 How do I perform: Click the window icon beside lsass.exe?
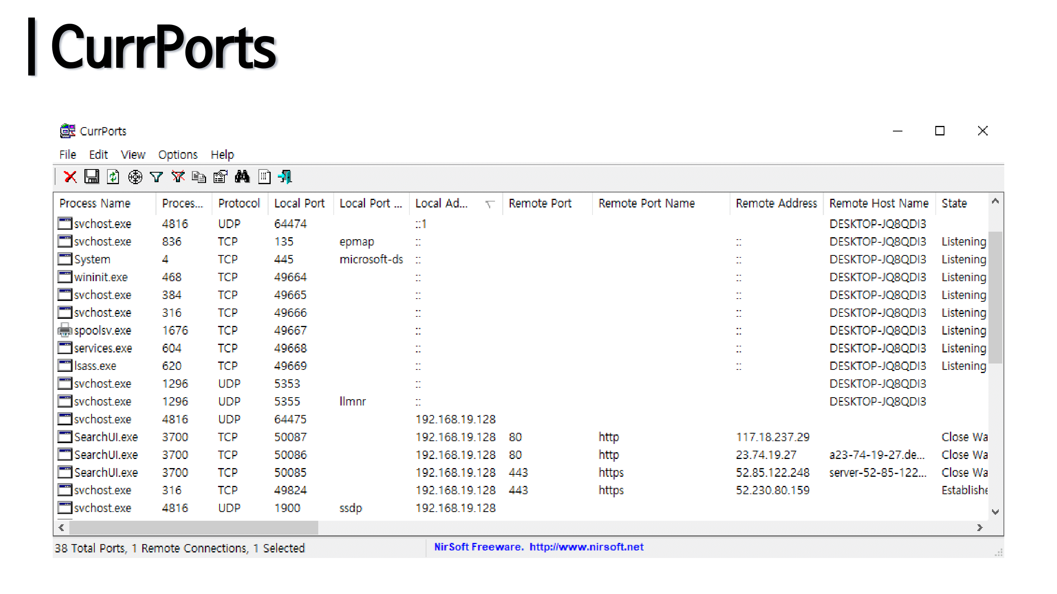(x=65, y=366)
